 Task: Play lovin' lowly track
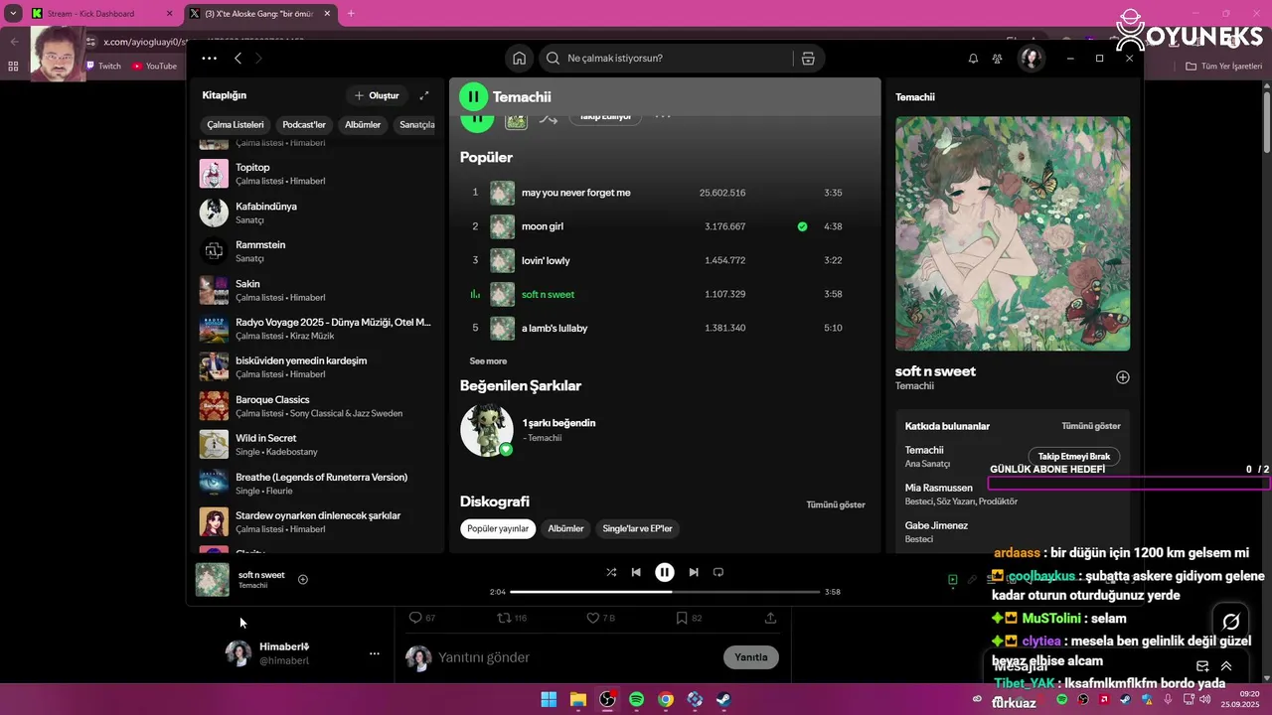[663, 260]
